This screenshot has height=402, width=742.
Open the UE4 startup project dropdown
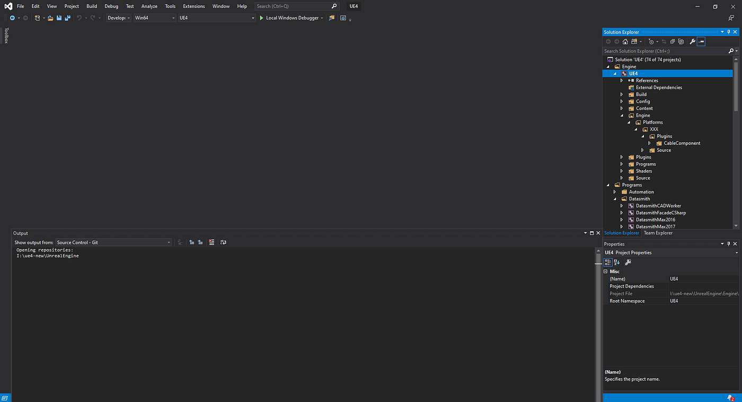[217, 18]
